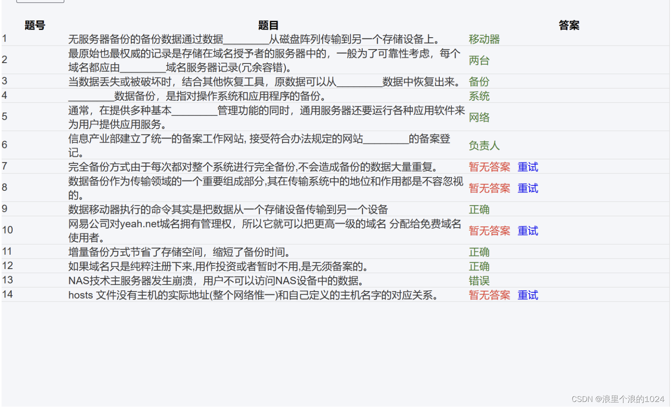Click the answer 两台 in row 2
Image resolution: width=671 pixels, height=407 pixels.
[479, 60]
